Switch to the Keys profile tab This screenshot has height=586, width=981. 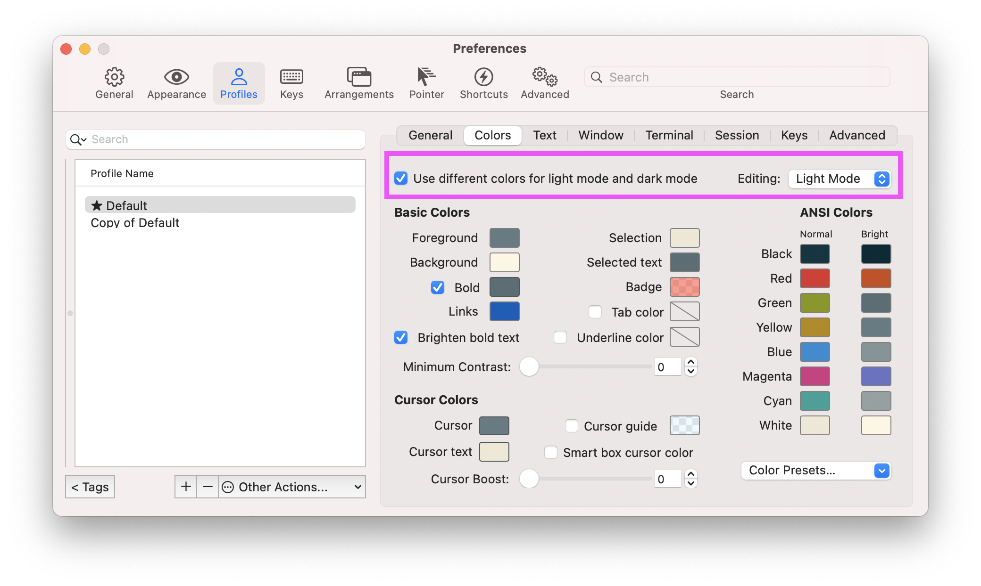click(794, 135)
